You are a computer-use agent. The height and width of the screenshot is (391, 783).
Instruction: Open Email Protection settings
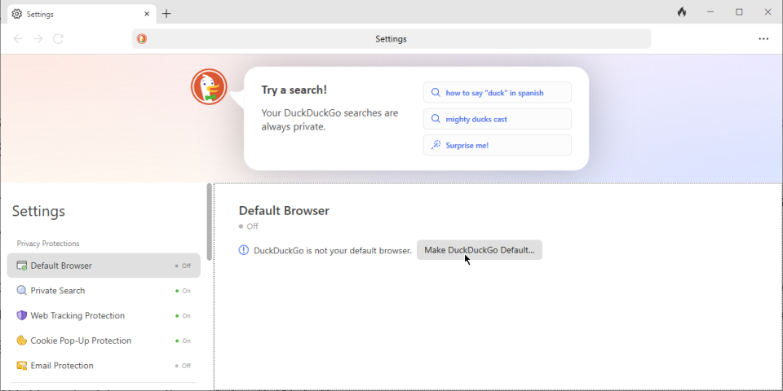point(104,366)
